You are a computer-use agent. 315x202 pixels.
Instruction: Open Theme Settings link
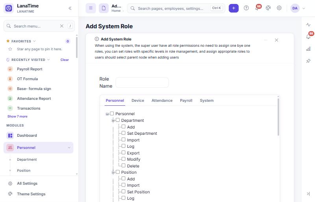(x=31, y=194)
